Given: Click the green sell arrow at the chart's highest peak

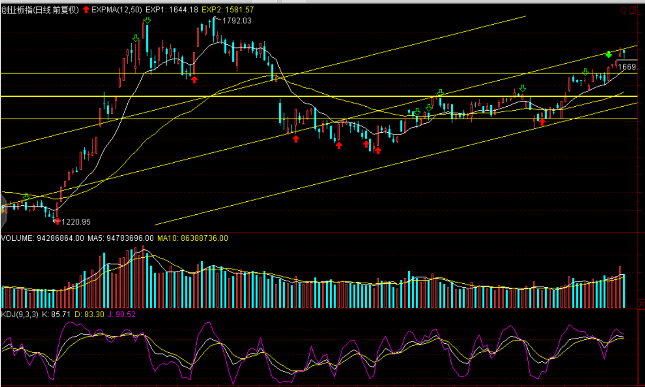Looking at the screenshot, I should [147, 20].
